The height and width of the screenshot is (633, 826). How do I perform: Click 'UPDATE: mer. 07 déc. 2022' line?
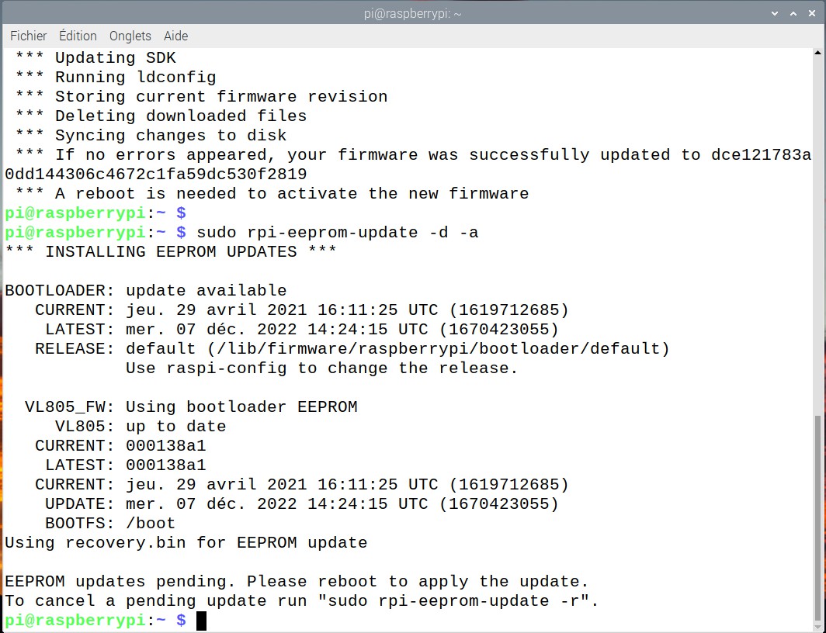(301, 504)
